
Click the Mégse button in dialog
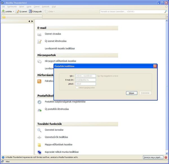(132, 93)
